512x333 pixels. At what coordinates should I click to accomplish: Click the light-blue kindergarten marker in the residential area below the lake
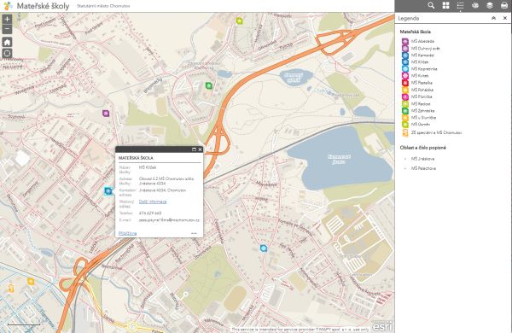[264, 248]
